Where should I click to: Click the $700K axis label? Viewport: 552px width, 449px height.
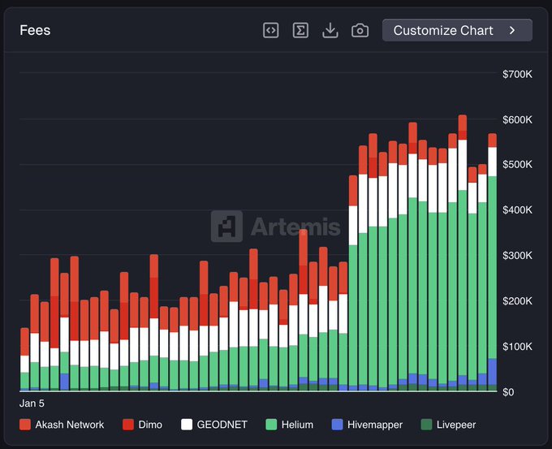tap(518, 75)
